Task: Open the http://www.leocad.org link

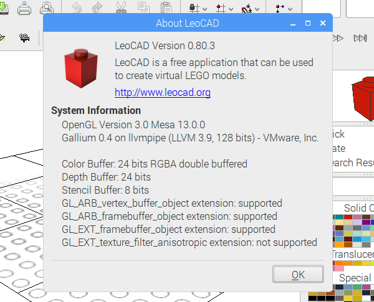Action: click(x=163, y=93)
